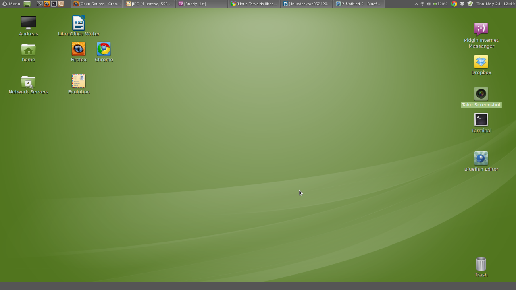Select the Evolution mail icon
This screenshot has width=516, height=290.
point(79,81)
